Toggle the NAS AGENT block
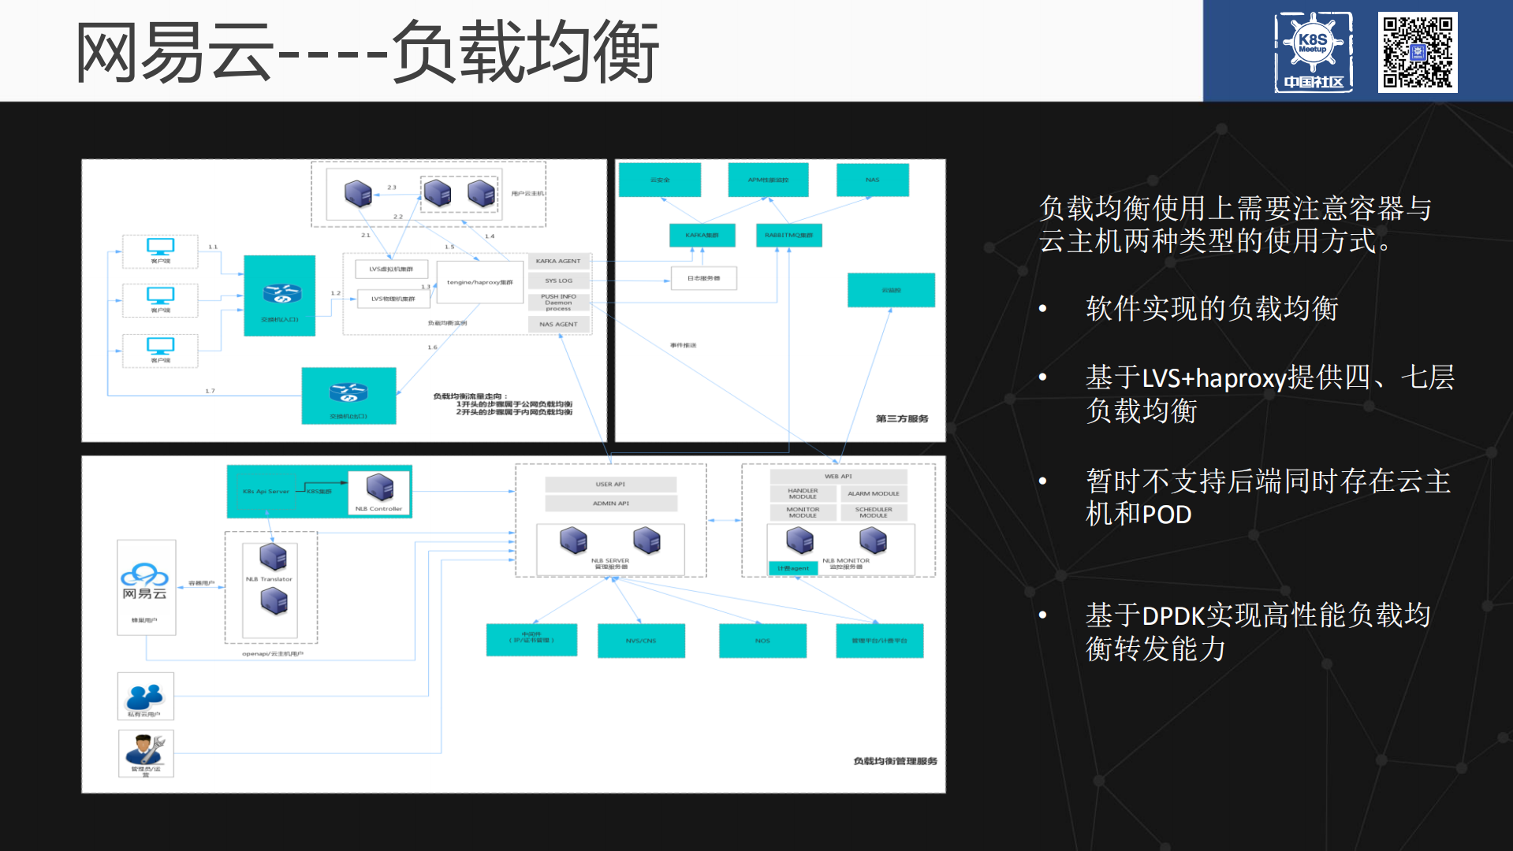Image resolution: width=1513 pixels, height=851 pixels. [x=560, y=323]
